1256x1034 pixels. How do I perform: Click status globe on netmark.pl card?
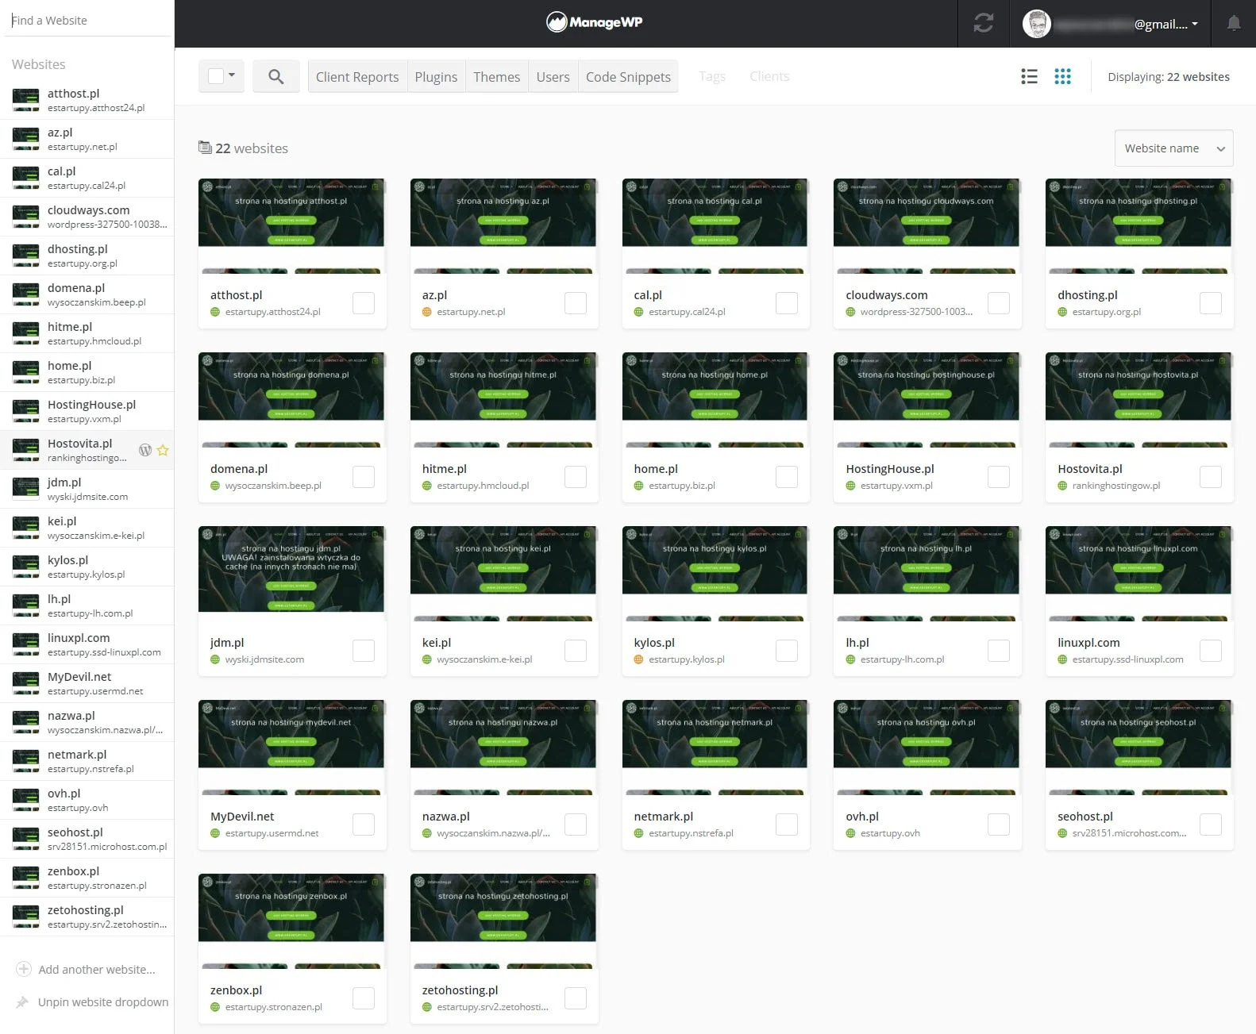pyautogui.click(x=639, y=833)
